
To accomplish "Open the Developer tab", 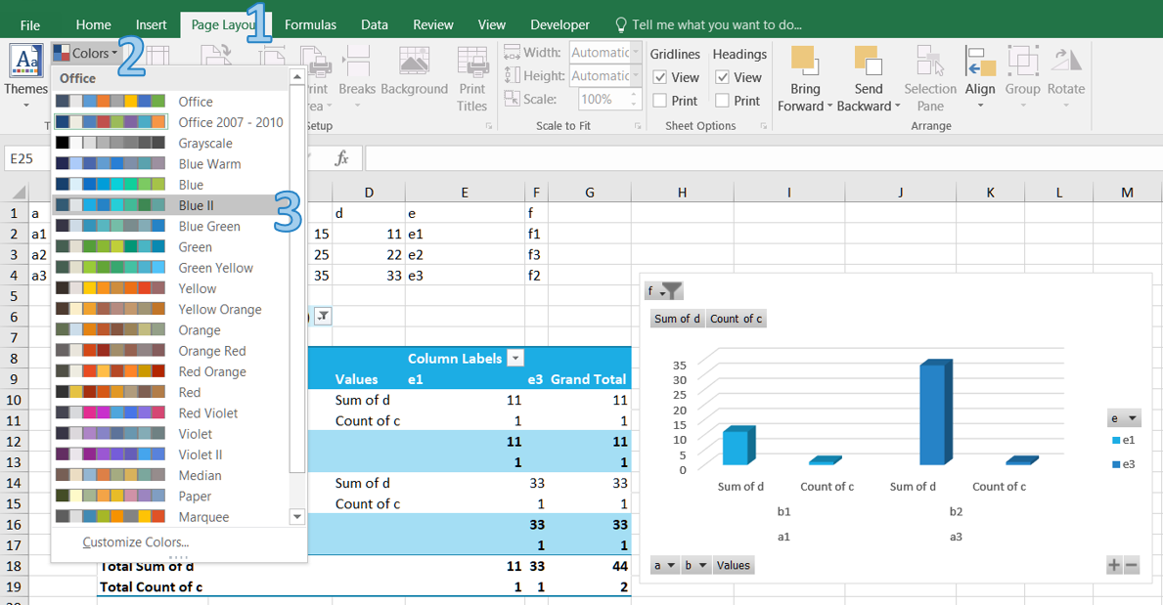I will click(x=559, y=24).
